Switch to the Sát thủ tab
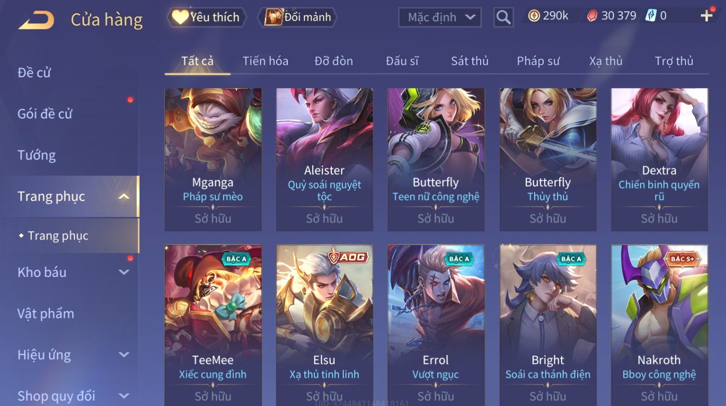 coord(470,61)
